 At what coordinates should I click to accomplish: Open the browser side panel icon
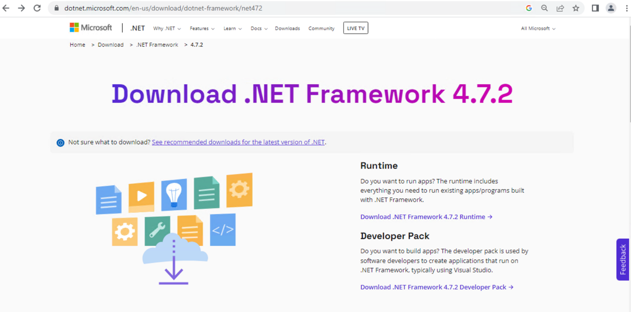click(x=595, y=8)
